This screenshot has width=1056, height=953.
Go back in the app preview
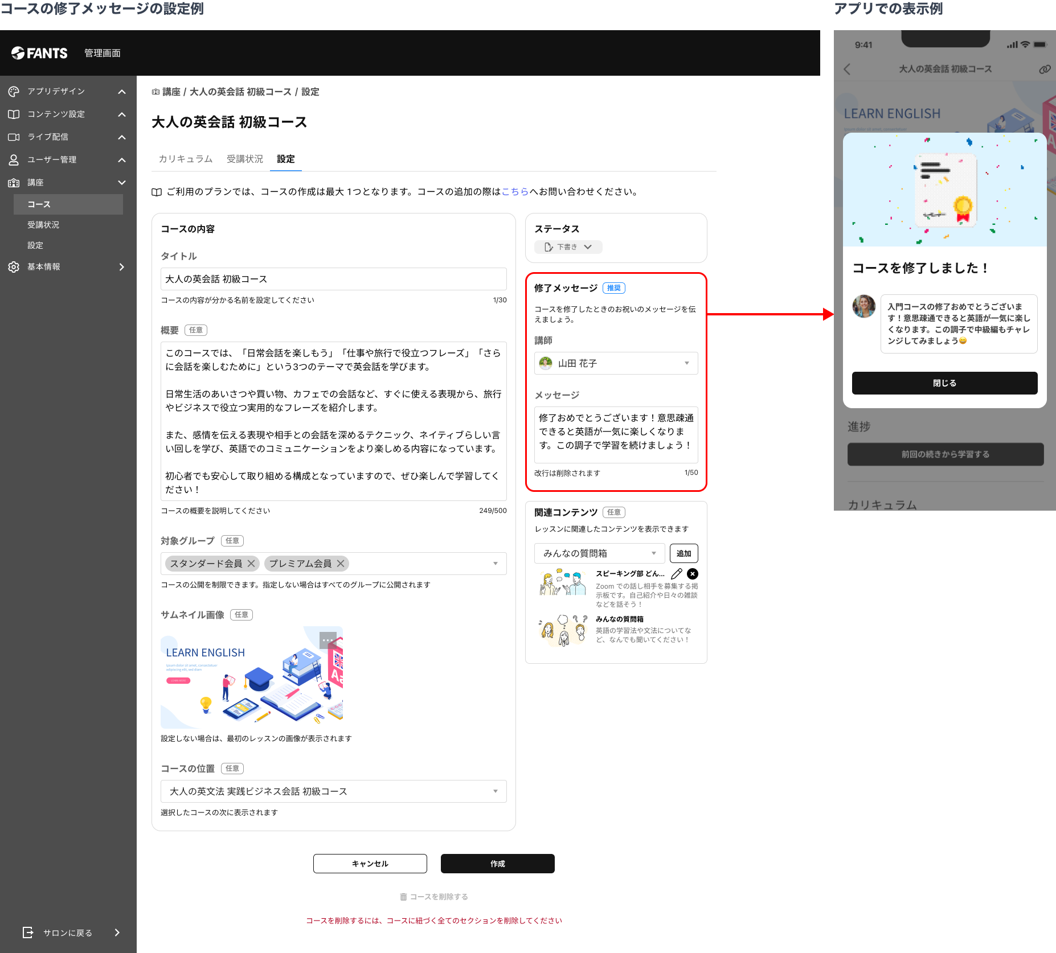[847, 69]
